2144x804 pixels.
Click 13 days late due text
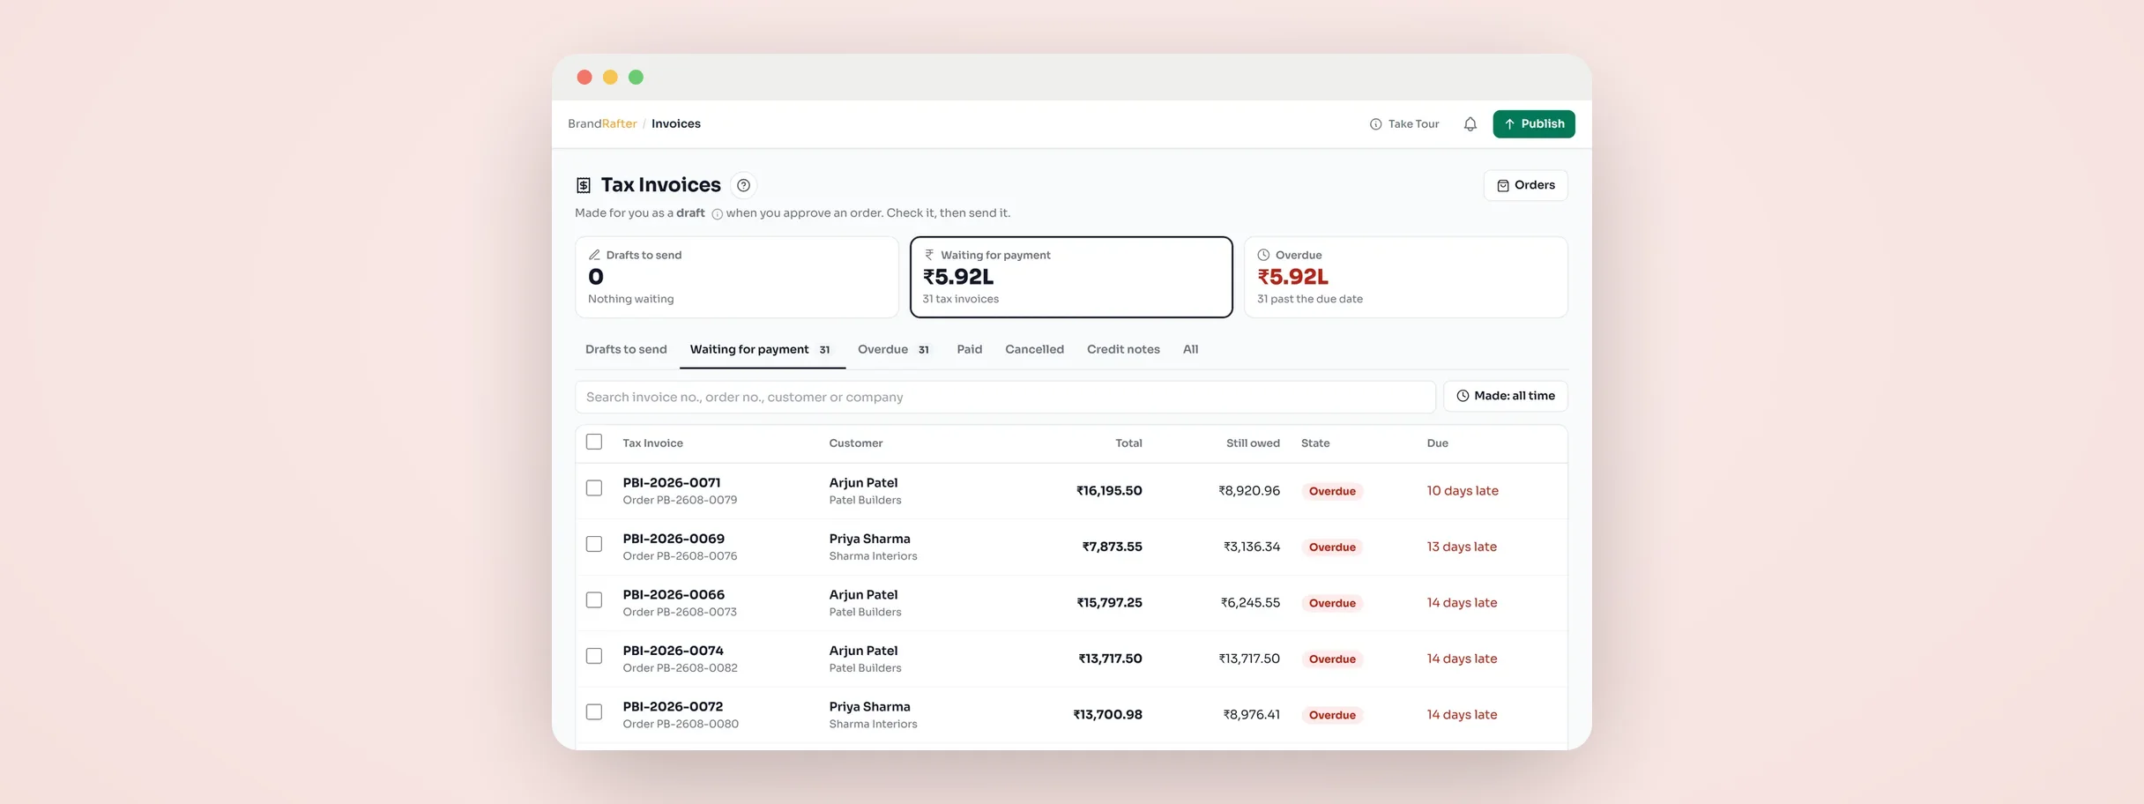(1462, 547)
